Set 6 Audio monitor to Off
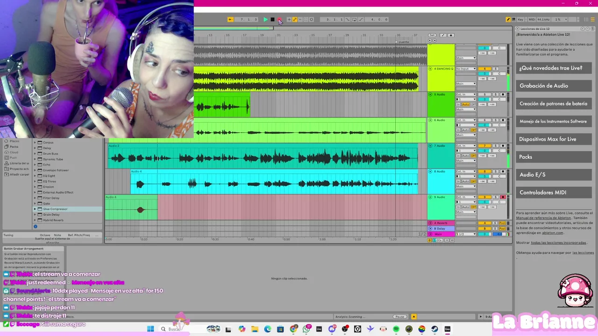The height and width of the screenshot is (336, 598). coord(473,130)
